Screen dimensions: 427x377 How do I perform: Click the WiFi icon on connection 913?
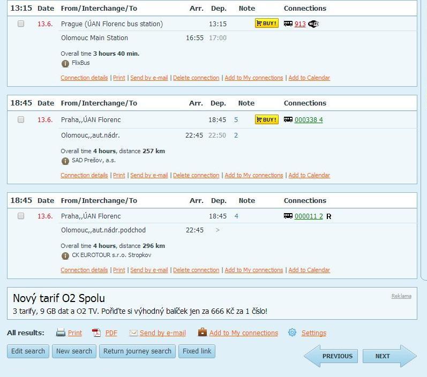click(x=313, y=24)
